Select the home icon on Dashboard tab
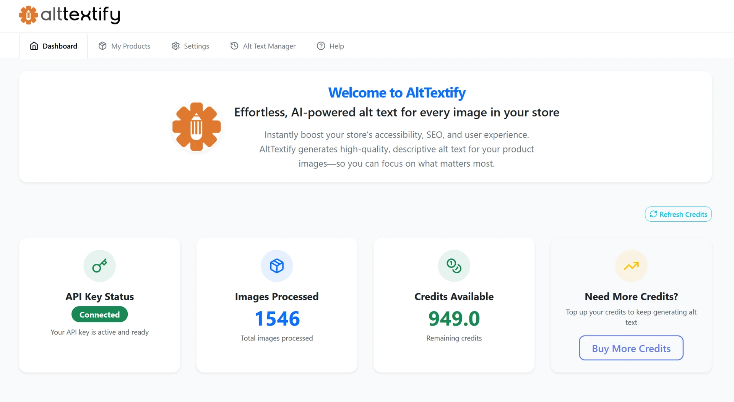Viewport: 734px width, 402px height. coord(34,45)
